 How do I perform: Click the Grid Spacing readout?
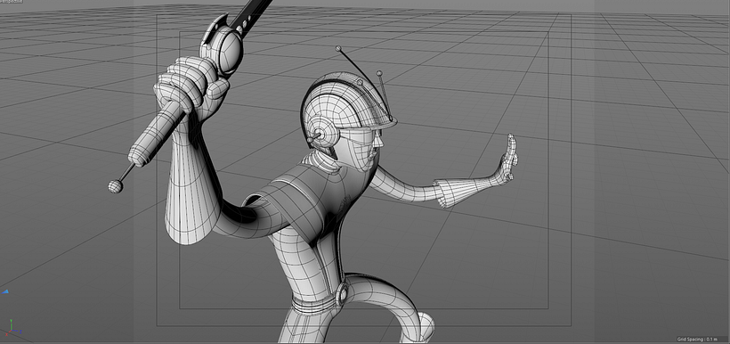coord(702,340)
